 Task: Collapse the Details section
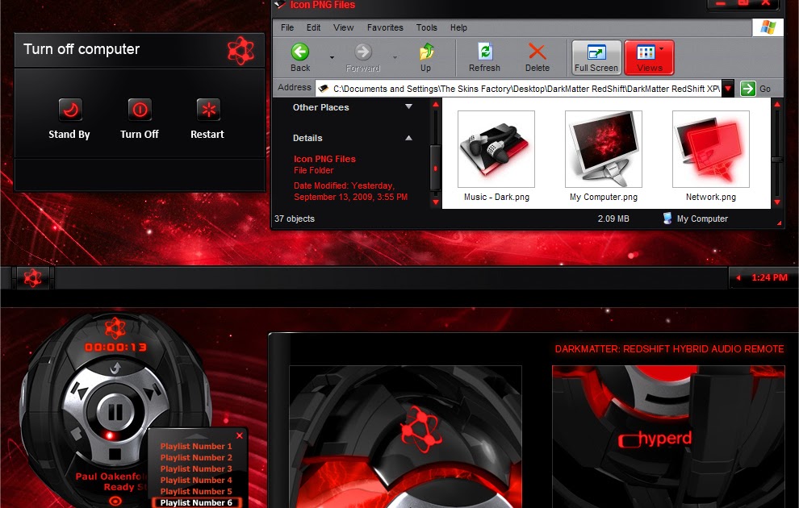click(408, 138)
